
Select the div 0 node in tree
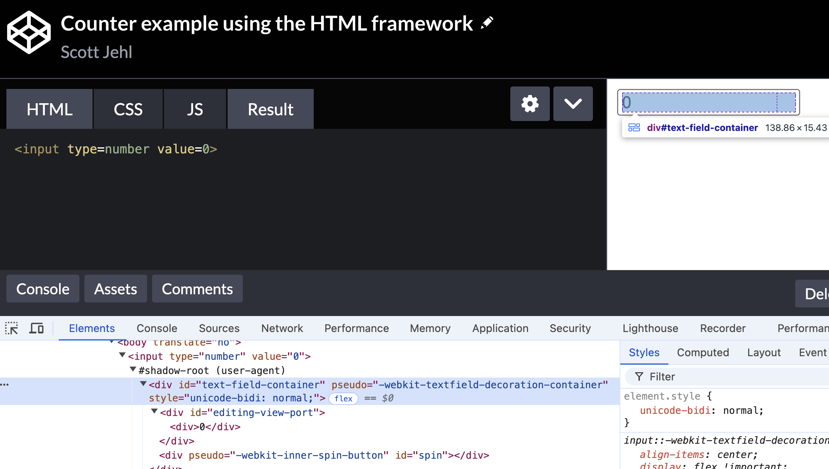coord(205,427)
